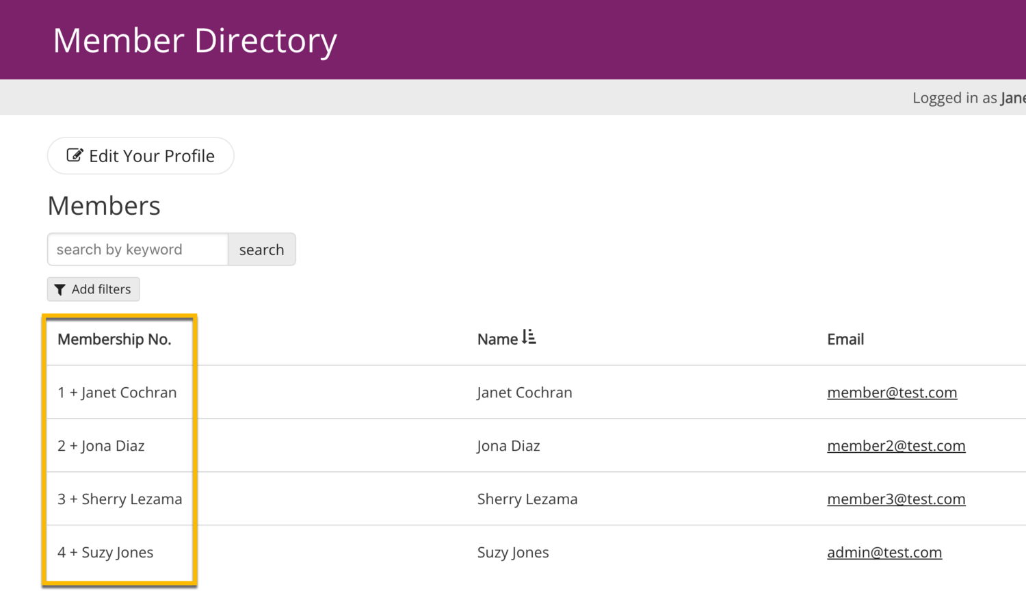1026x604 pixels.
Task: Select Jona Diaz in the Name column
Action: click(x=508, y=446)
